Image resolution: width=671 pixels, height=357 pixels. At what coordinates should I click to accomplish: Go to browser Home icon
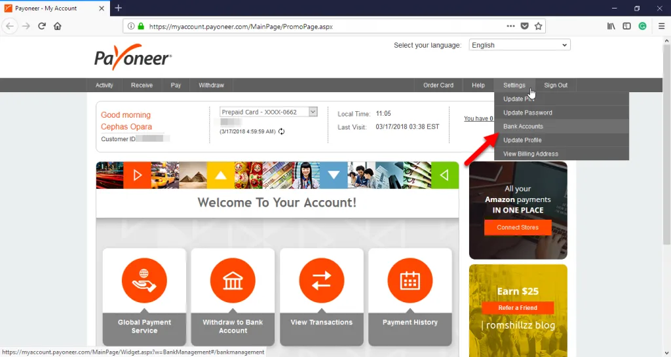[58, 26]
